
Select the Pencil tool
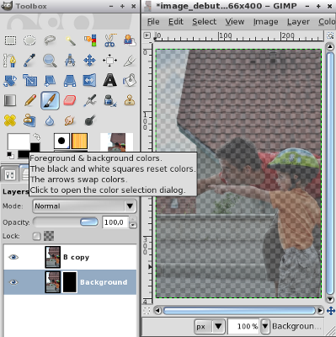pyautogui.click(x=29, y=100)
